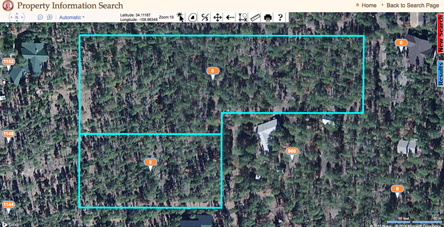Click the previous extent back arrow tool

tap(229, 17)
